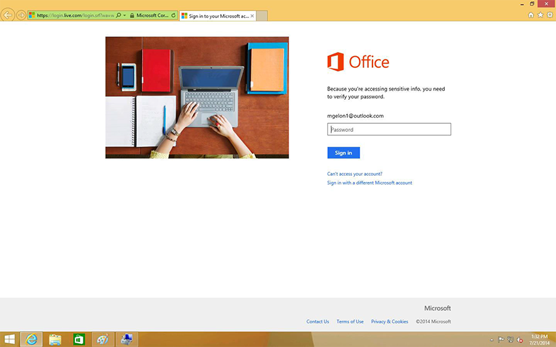Click the Microsoft wordmark in the footer
556x347 pixels.
tap(437, 308)
